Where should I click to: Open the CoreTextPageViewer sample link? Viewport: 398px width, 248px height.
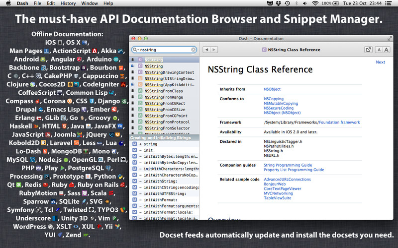click(x=283, y=188)
